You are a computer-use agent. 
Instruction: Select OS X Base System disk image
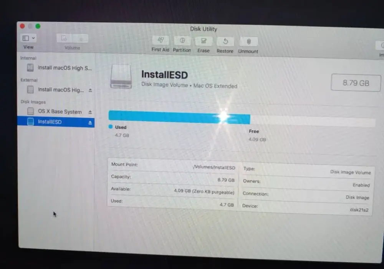coord(56,111)
